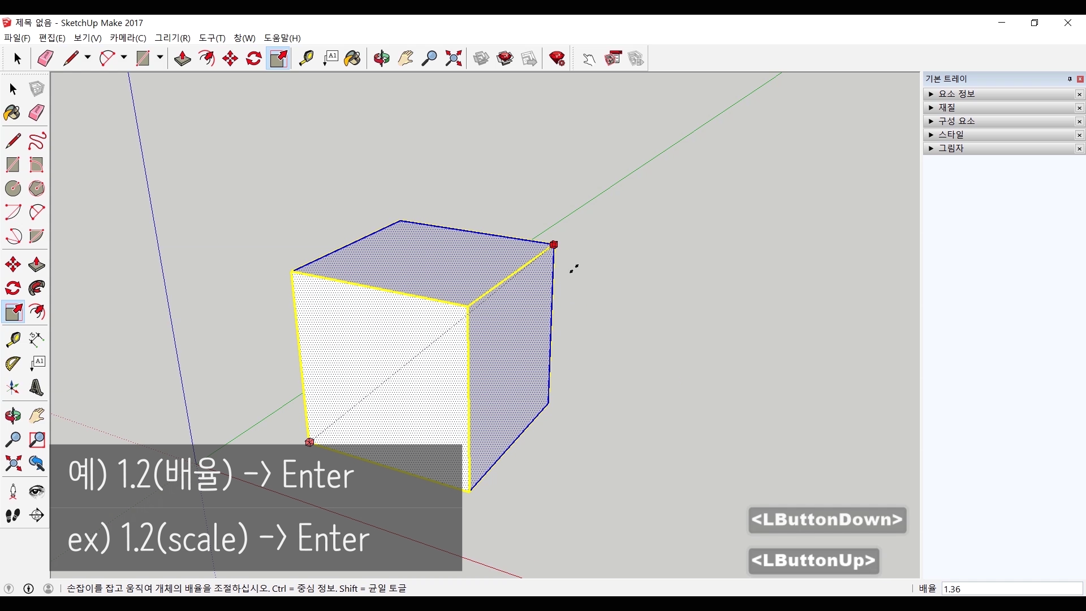Screen dimensions: 1086x611
Task: Close the 스타일 panel with its X
Action: coord(1079,135)
